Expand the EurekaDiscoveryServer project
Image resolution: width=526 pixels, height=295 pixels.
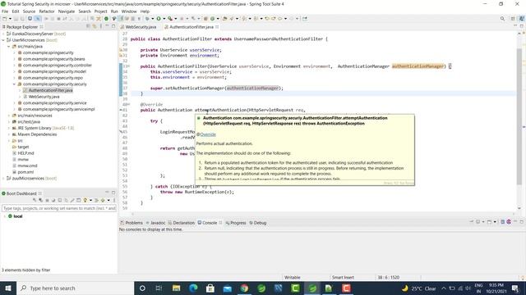3,34
